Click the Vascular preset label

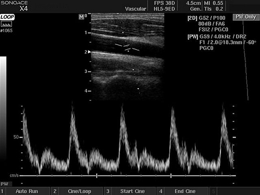[x=136, y=9]
